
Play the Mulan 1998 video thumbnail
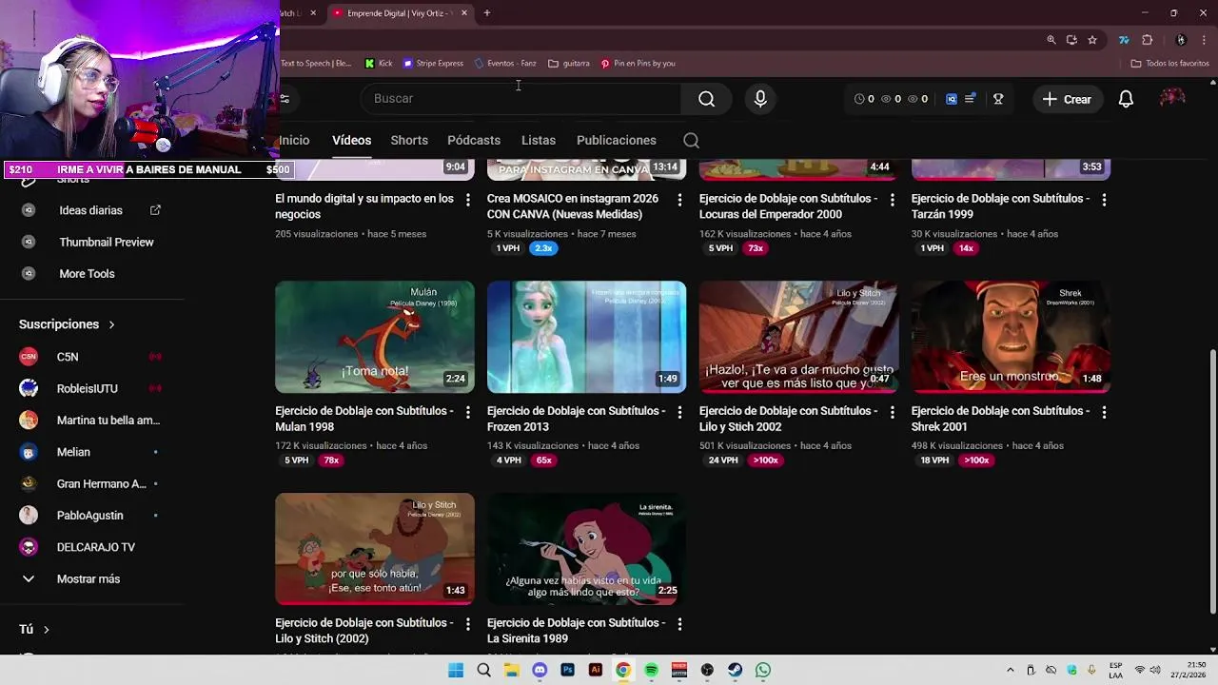pyautogui.click(x=375, y=337)
